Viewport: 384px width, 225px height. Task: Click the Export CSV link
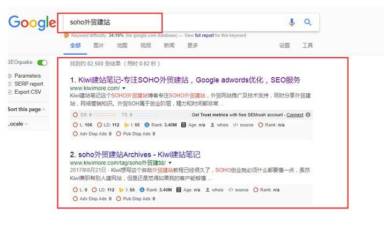pos(28,92)
